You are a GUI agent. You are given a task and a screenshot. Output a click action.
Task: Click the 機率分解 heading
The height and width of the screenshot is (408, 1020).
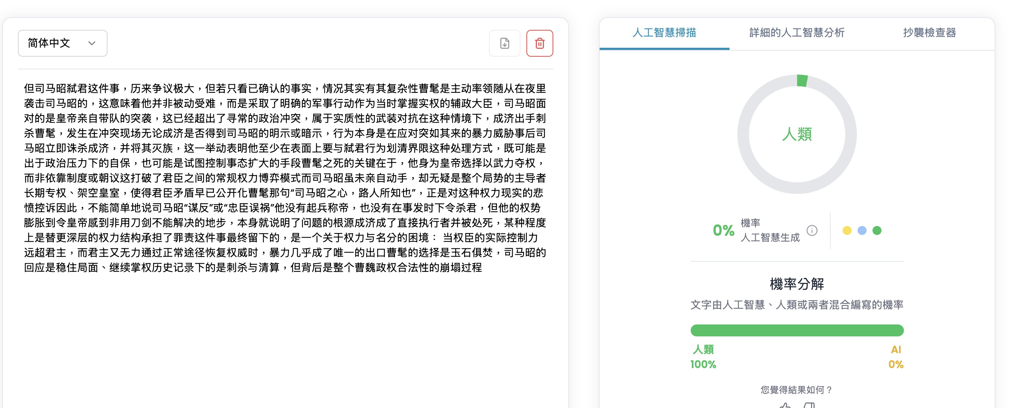[x=797, y=284]
